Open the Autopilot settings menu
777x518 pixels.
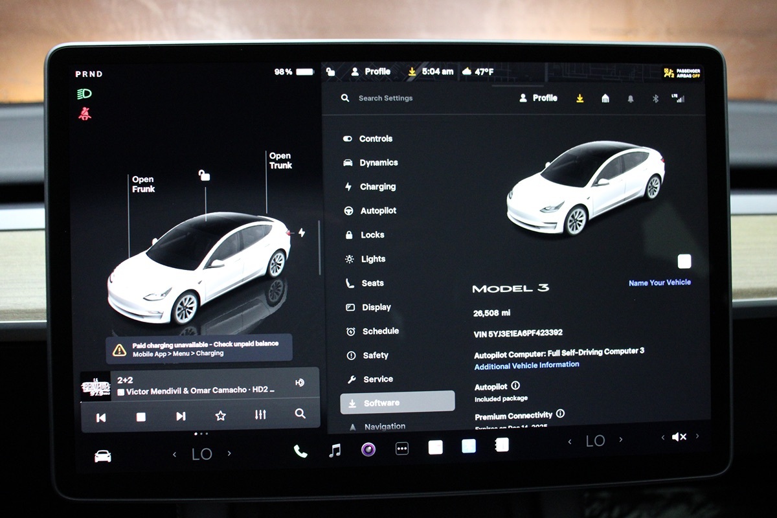click(377, 210)
